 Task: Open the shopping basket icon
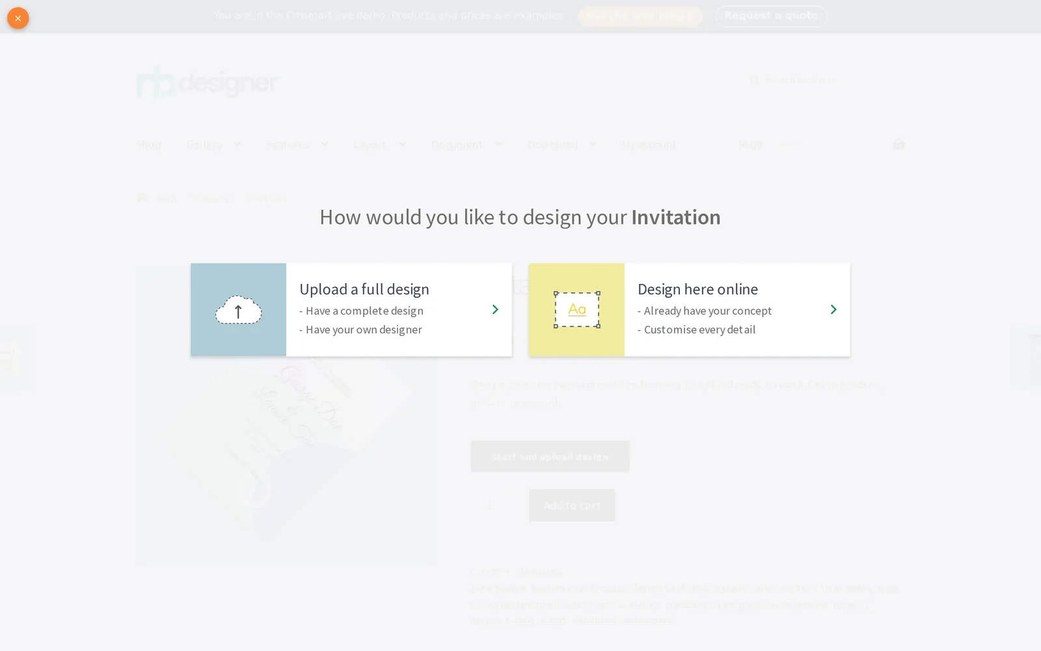tap(899, 144)
